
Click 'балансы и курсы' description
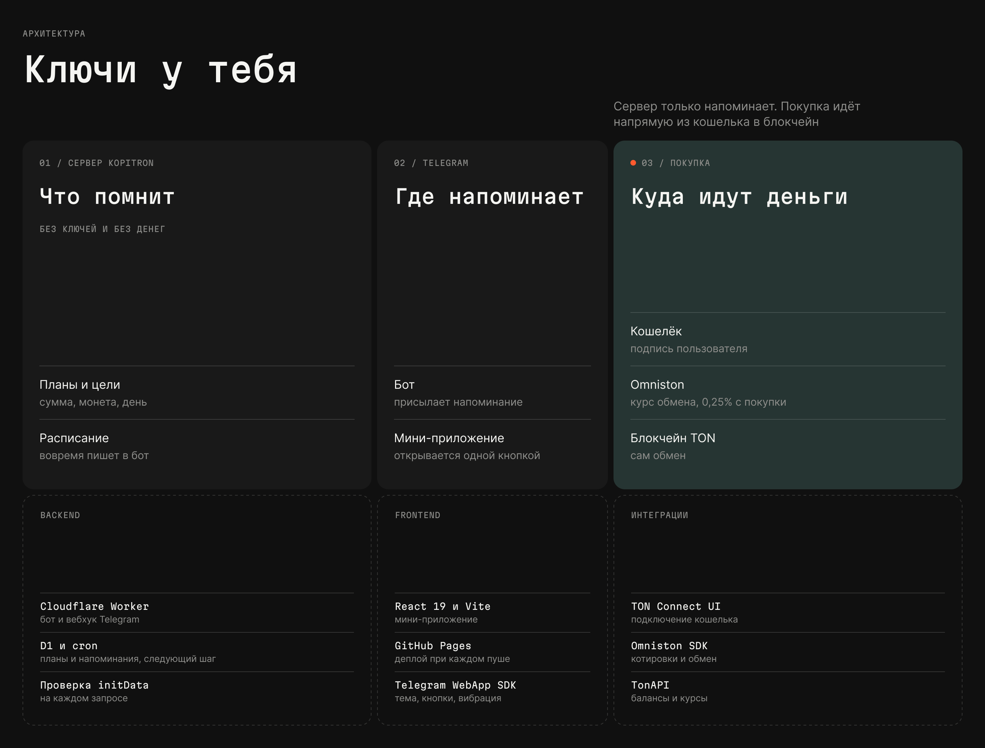click(669, 698)
